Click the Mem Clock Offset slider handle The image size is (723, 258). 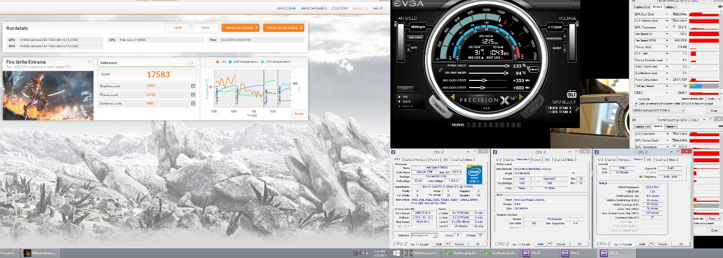pyautogui.click(x=483, y=88)
